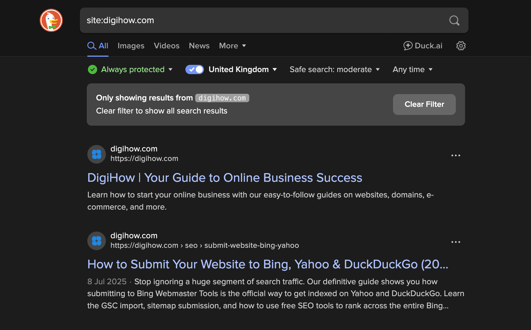
Task: Toggle the All tab search icon
Action: click(91, 45)
